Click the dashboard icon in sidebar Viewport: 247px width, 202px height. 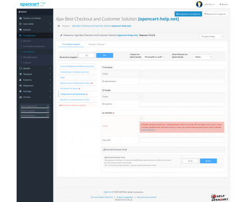click(21, 18)
